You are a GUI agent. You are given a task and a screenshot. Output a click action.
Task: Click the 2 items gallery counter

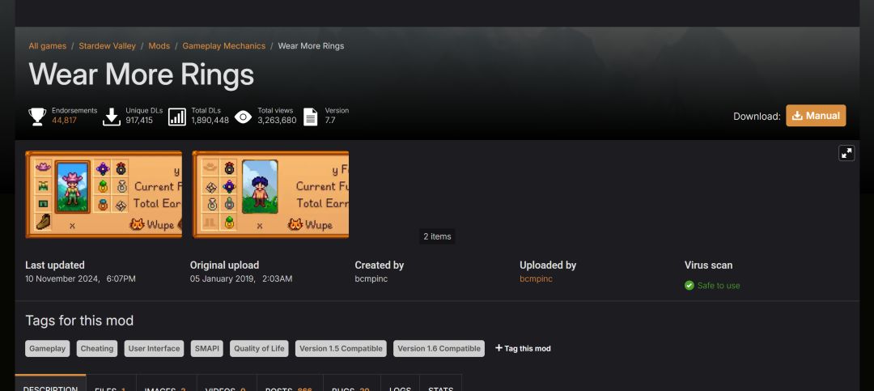[x=437, y=236]
